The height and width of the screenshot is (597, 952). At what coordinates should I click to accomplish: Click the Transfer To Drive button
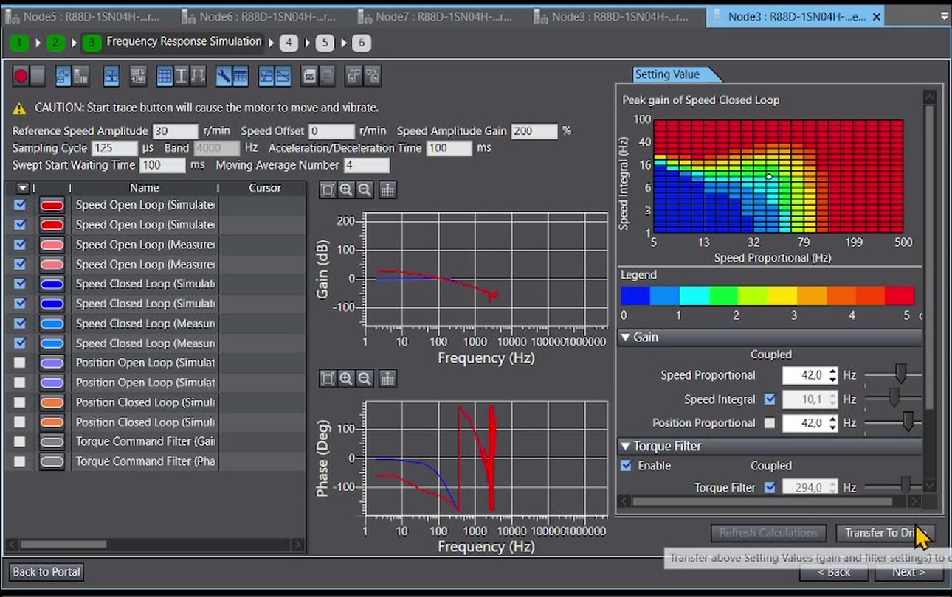(885, 533)
